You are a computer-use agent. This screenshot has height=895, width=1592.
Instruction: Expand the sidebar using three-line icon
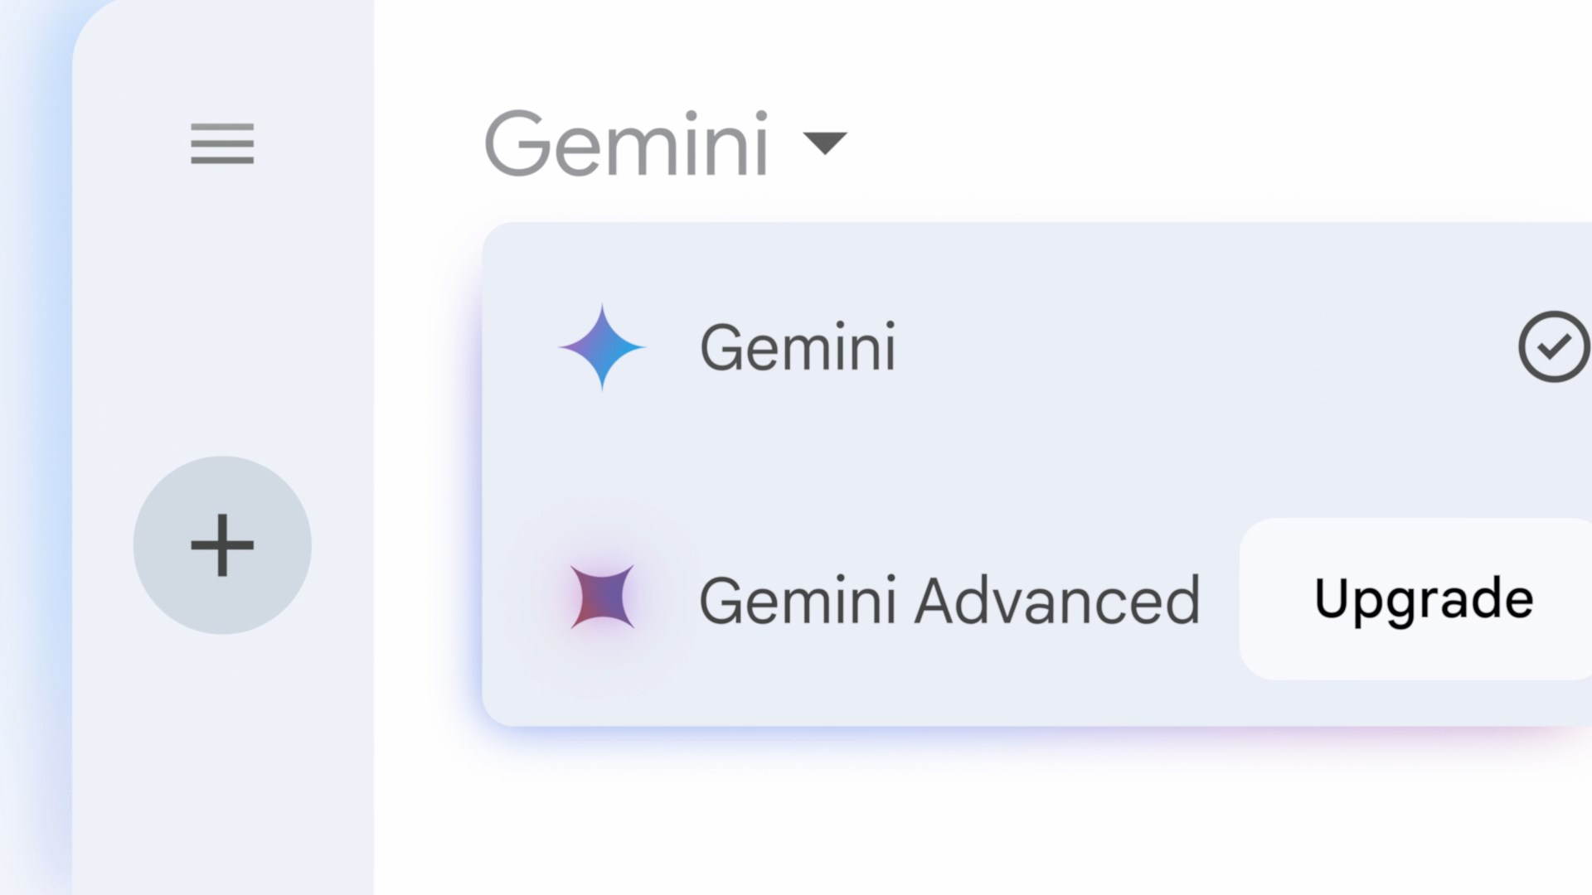pos(222,143)
